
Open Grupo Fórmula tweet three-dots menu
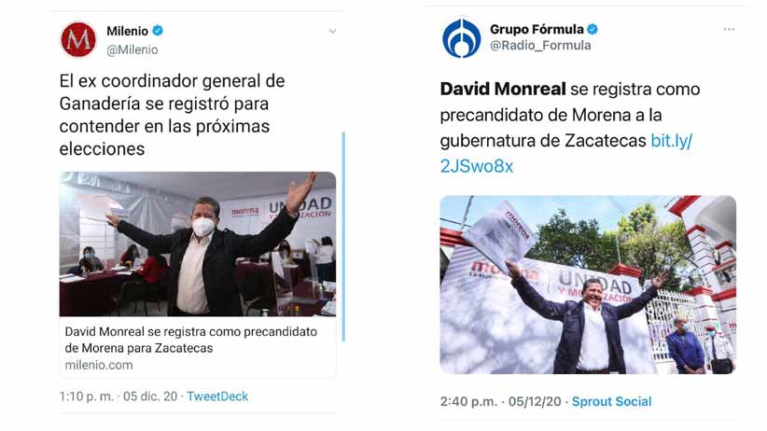(x=729, y=29)
